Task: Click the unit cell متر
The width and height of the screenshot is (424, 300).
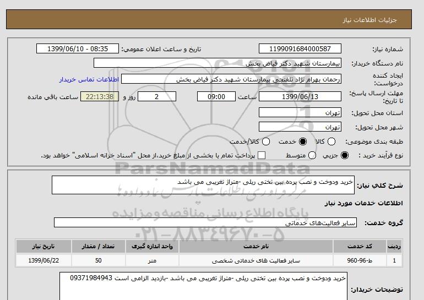Action: pos(152,260)
